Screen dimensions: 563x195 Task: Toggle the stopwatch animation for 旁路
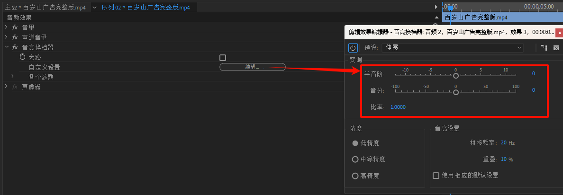23,57
